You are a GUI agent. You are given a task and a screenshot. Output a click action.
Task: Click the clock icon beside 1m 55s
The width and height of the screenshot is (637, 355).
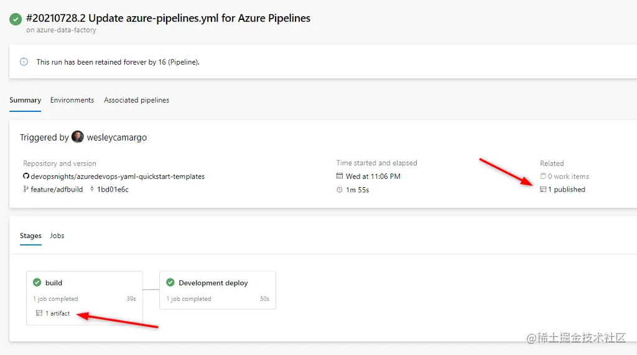(340, 190)
